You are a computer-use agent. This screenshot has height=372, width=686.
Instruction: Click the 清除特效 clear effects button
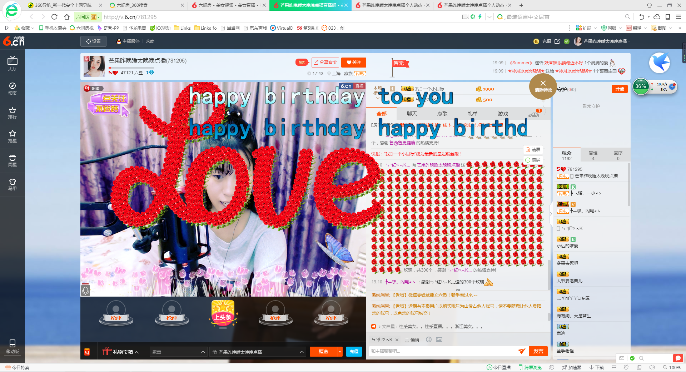[x=543, y=86]
